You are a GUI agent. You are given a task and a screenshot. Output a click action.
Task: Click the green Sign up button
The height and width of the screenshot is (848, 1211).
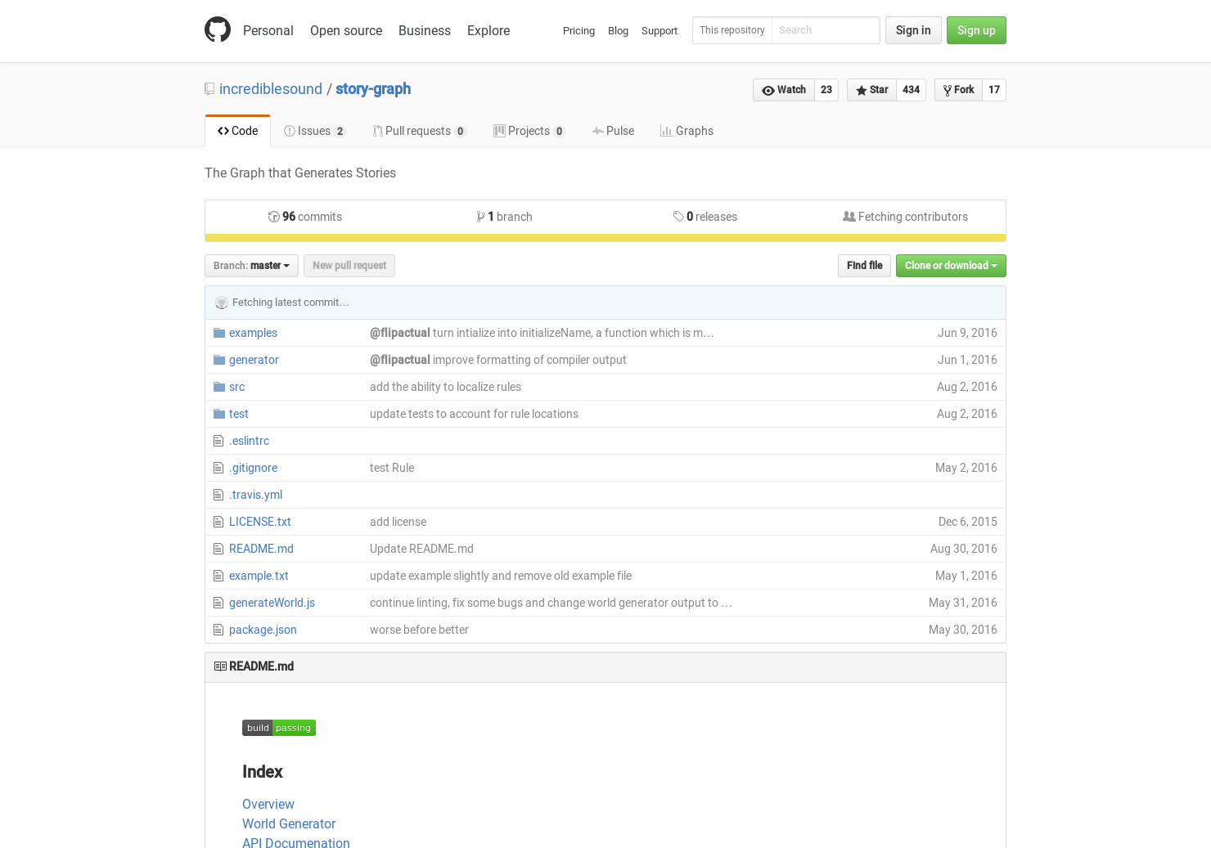pyautogui.click(x=976, y=30)
